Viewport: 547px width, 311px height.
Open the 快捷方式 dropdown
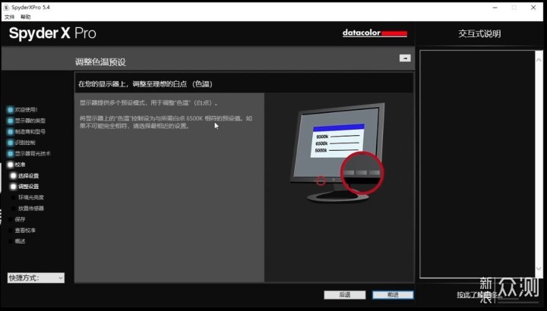click(x=36, y=278)
